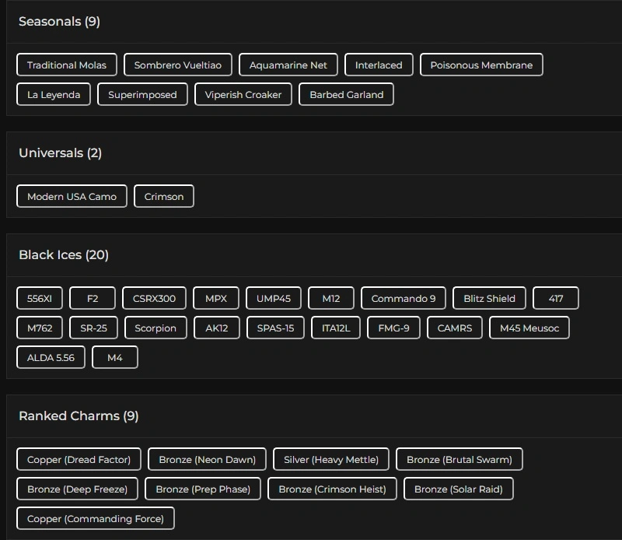
Task: Select the Viperish Croaker tag
Action: pos(243,95)
